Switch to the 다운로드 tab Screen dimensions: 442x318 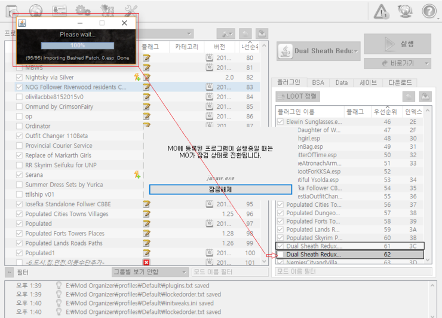(400, 82)
